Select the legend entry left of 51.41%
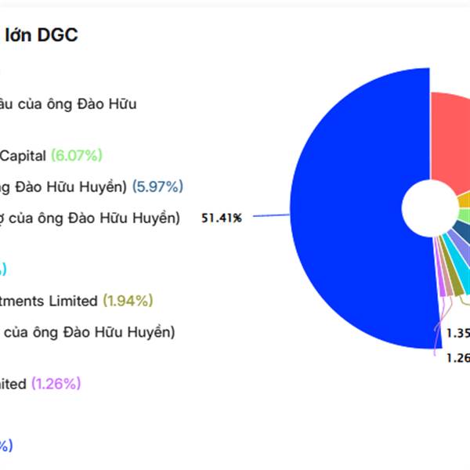 point(90,218)
